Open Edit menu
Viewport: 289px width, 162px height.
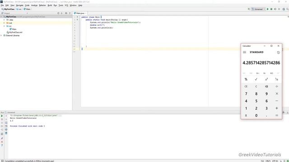point(7,5)
